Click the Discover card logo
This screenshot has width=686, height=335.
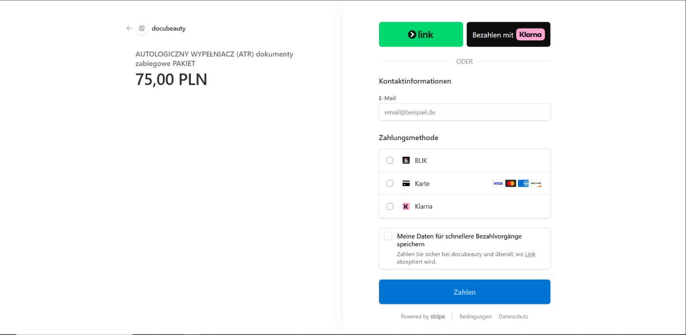coord(536,183)
